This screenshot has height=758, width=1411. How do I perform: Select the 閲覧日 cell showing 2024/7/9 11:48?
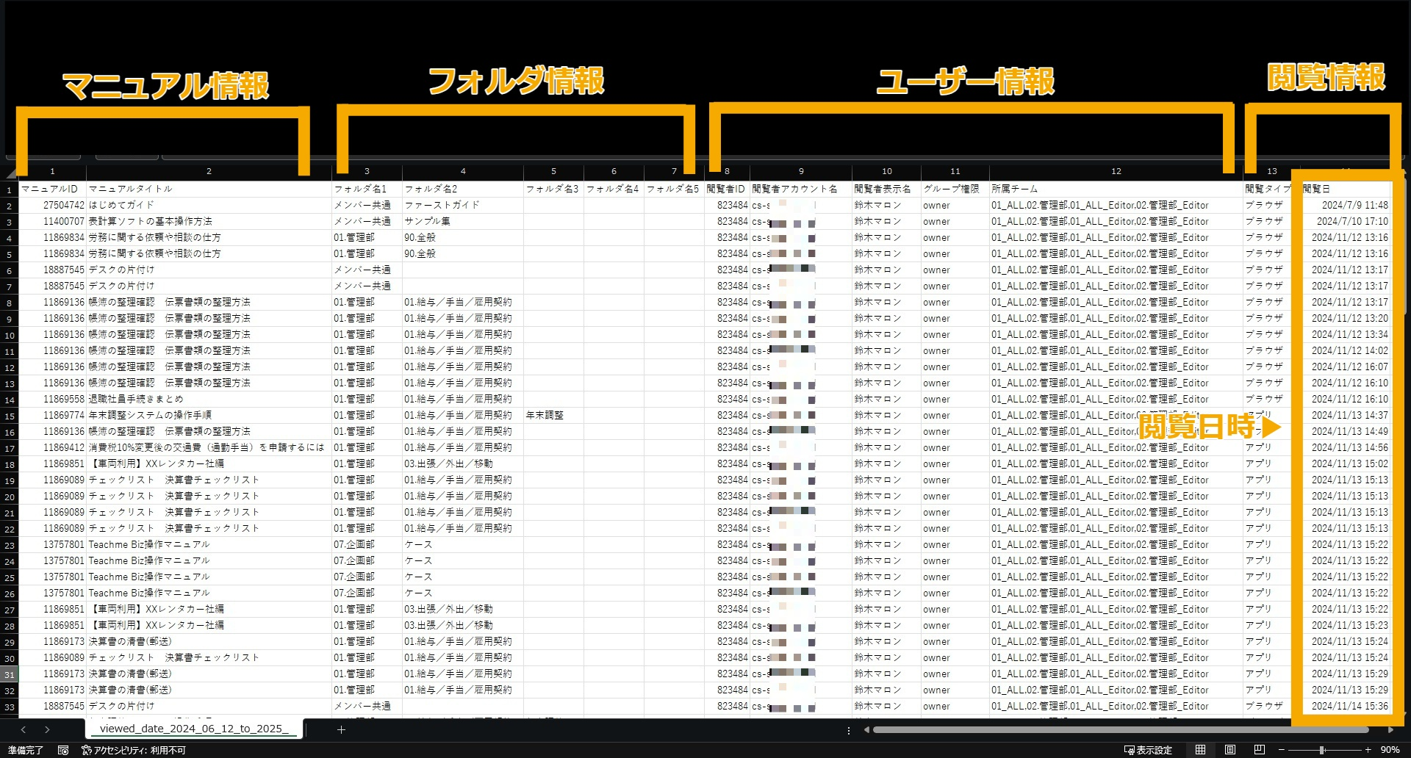click(1350, 205)
